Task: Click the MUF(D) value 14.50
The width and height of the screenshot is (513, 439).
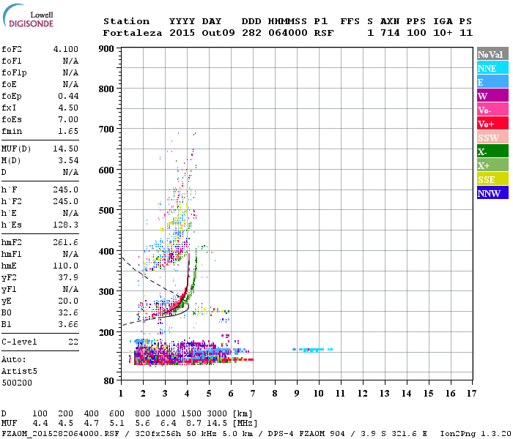Action: [66, 149]
